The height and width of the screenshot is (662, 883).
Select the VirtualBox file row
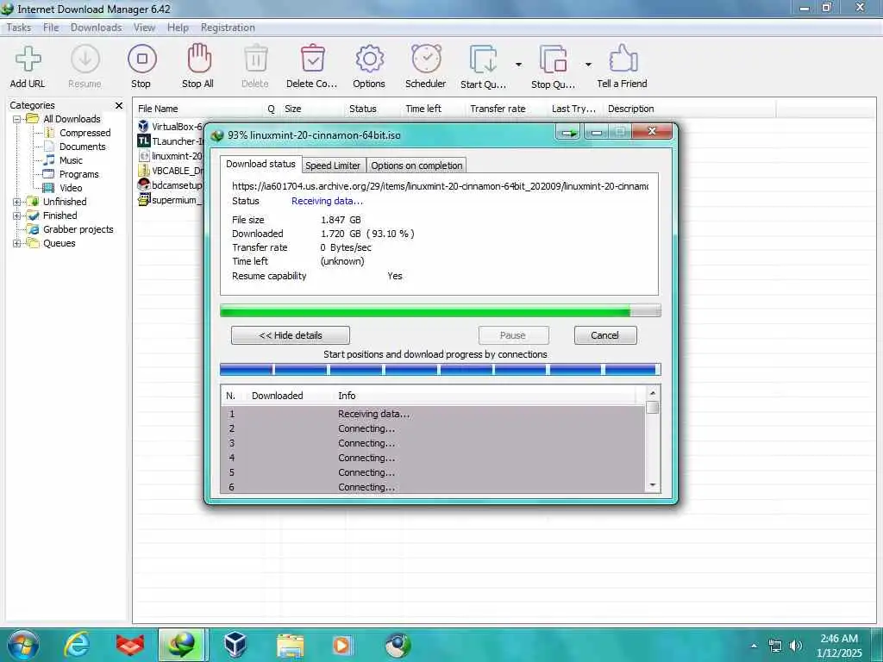point(170,127)
